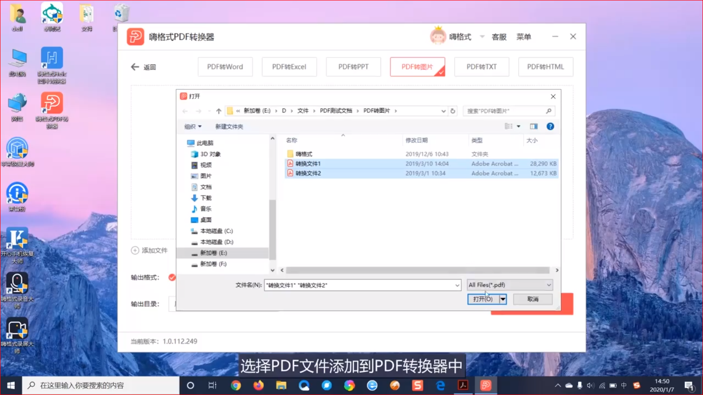Click the 返回 back arrow
703x395 pixels.
click(135, 67)
